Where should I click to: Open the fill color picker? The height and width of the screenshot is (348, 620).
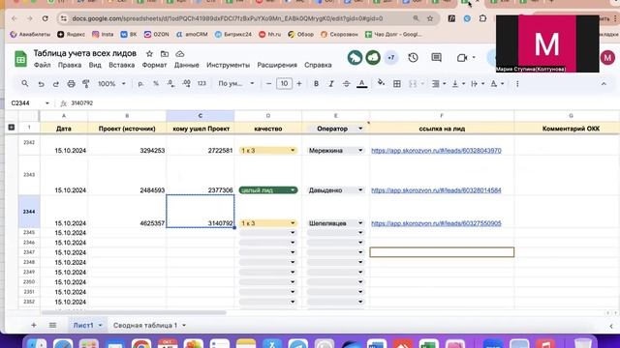381,84
